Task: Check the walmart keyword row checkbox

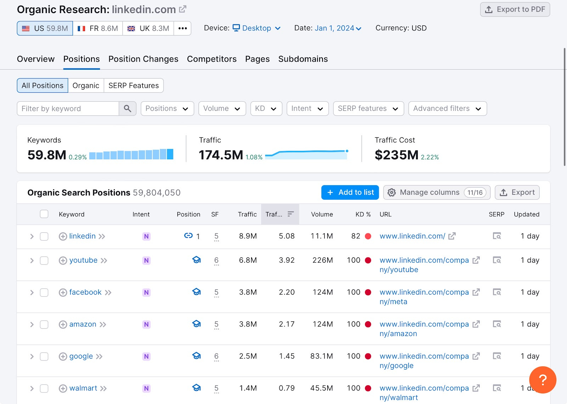Action: click(44, 389)
